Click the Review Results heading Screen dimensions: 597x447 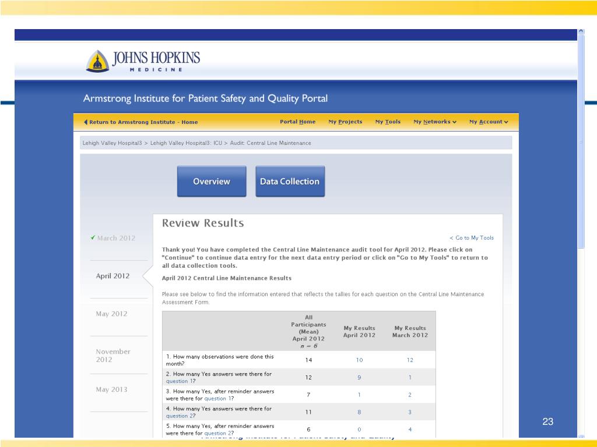pos(203,223)
